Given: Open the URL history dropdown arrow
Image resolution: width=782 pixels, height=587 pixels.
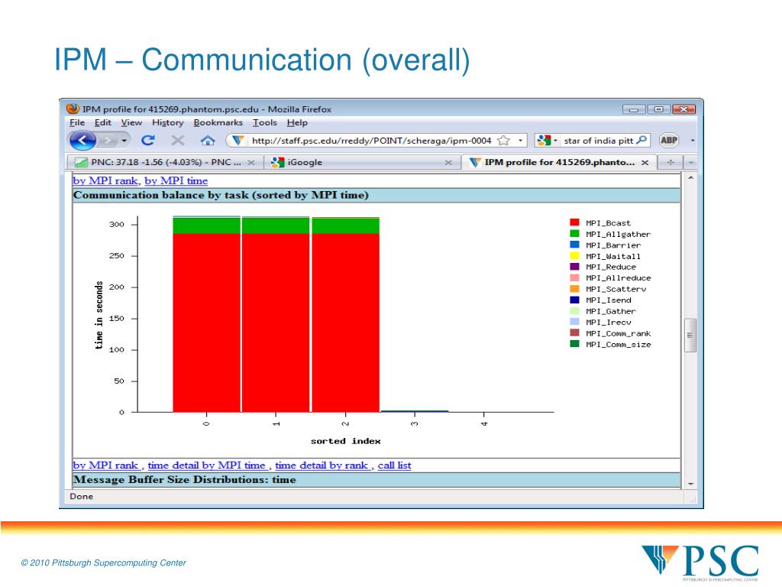Looking at the screenshot, I should 521,141.
